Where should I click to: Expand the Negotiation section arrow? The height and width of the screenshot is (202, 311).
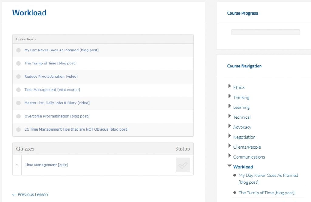[x=230, y=136]
